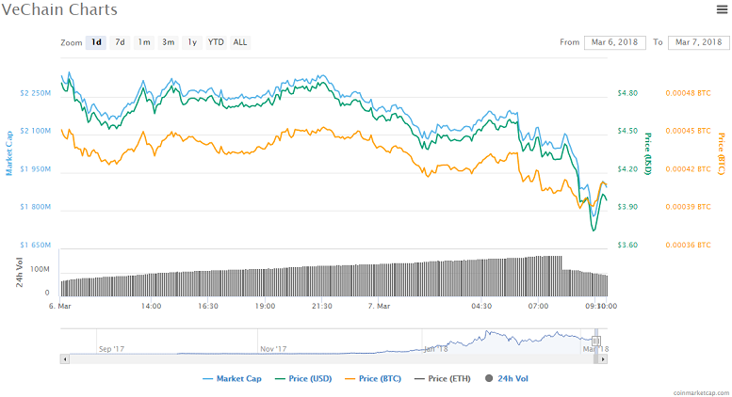Open coinmarketcap.com credits link
Viewport: 732px width, 397px height.
tap(701, 393)
